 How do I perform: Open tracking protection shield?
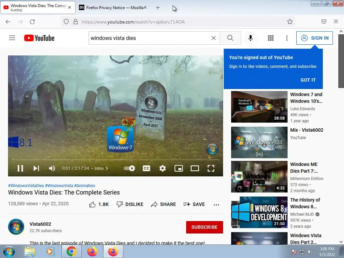[66, 22]
